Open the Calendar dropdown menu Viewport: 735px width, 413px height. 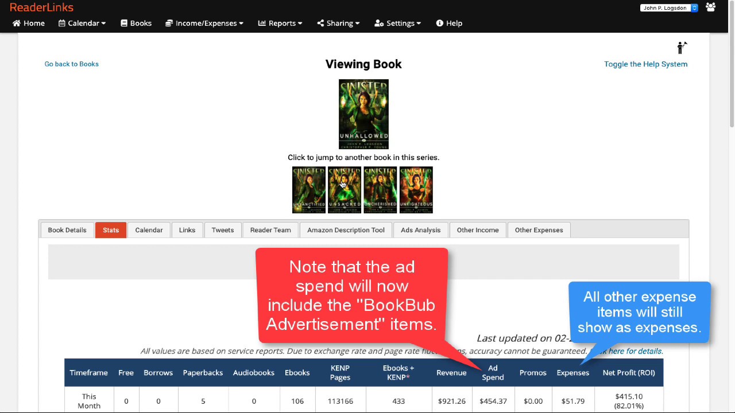pos(82,23)
